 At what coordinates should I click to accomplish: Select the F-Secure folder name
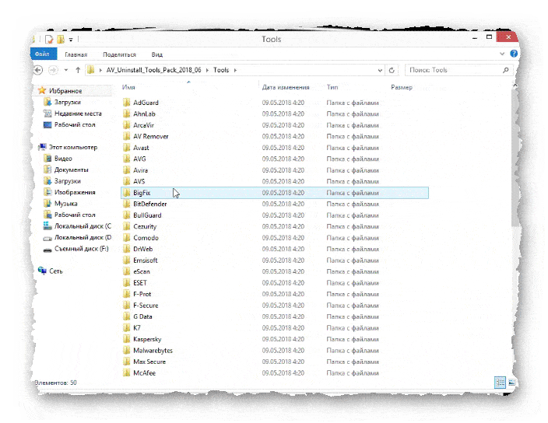(146, 306)
